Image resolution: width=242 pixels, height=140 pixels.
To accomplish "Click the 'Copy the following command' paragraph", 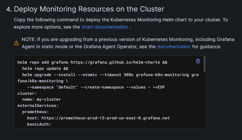I will pos(121,23).
